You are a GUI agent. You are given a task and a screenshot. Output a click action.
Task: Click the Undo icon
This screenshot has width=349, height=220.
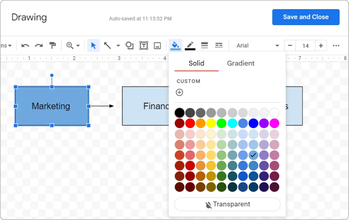pyautogui.click(x=25, y=45)
